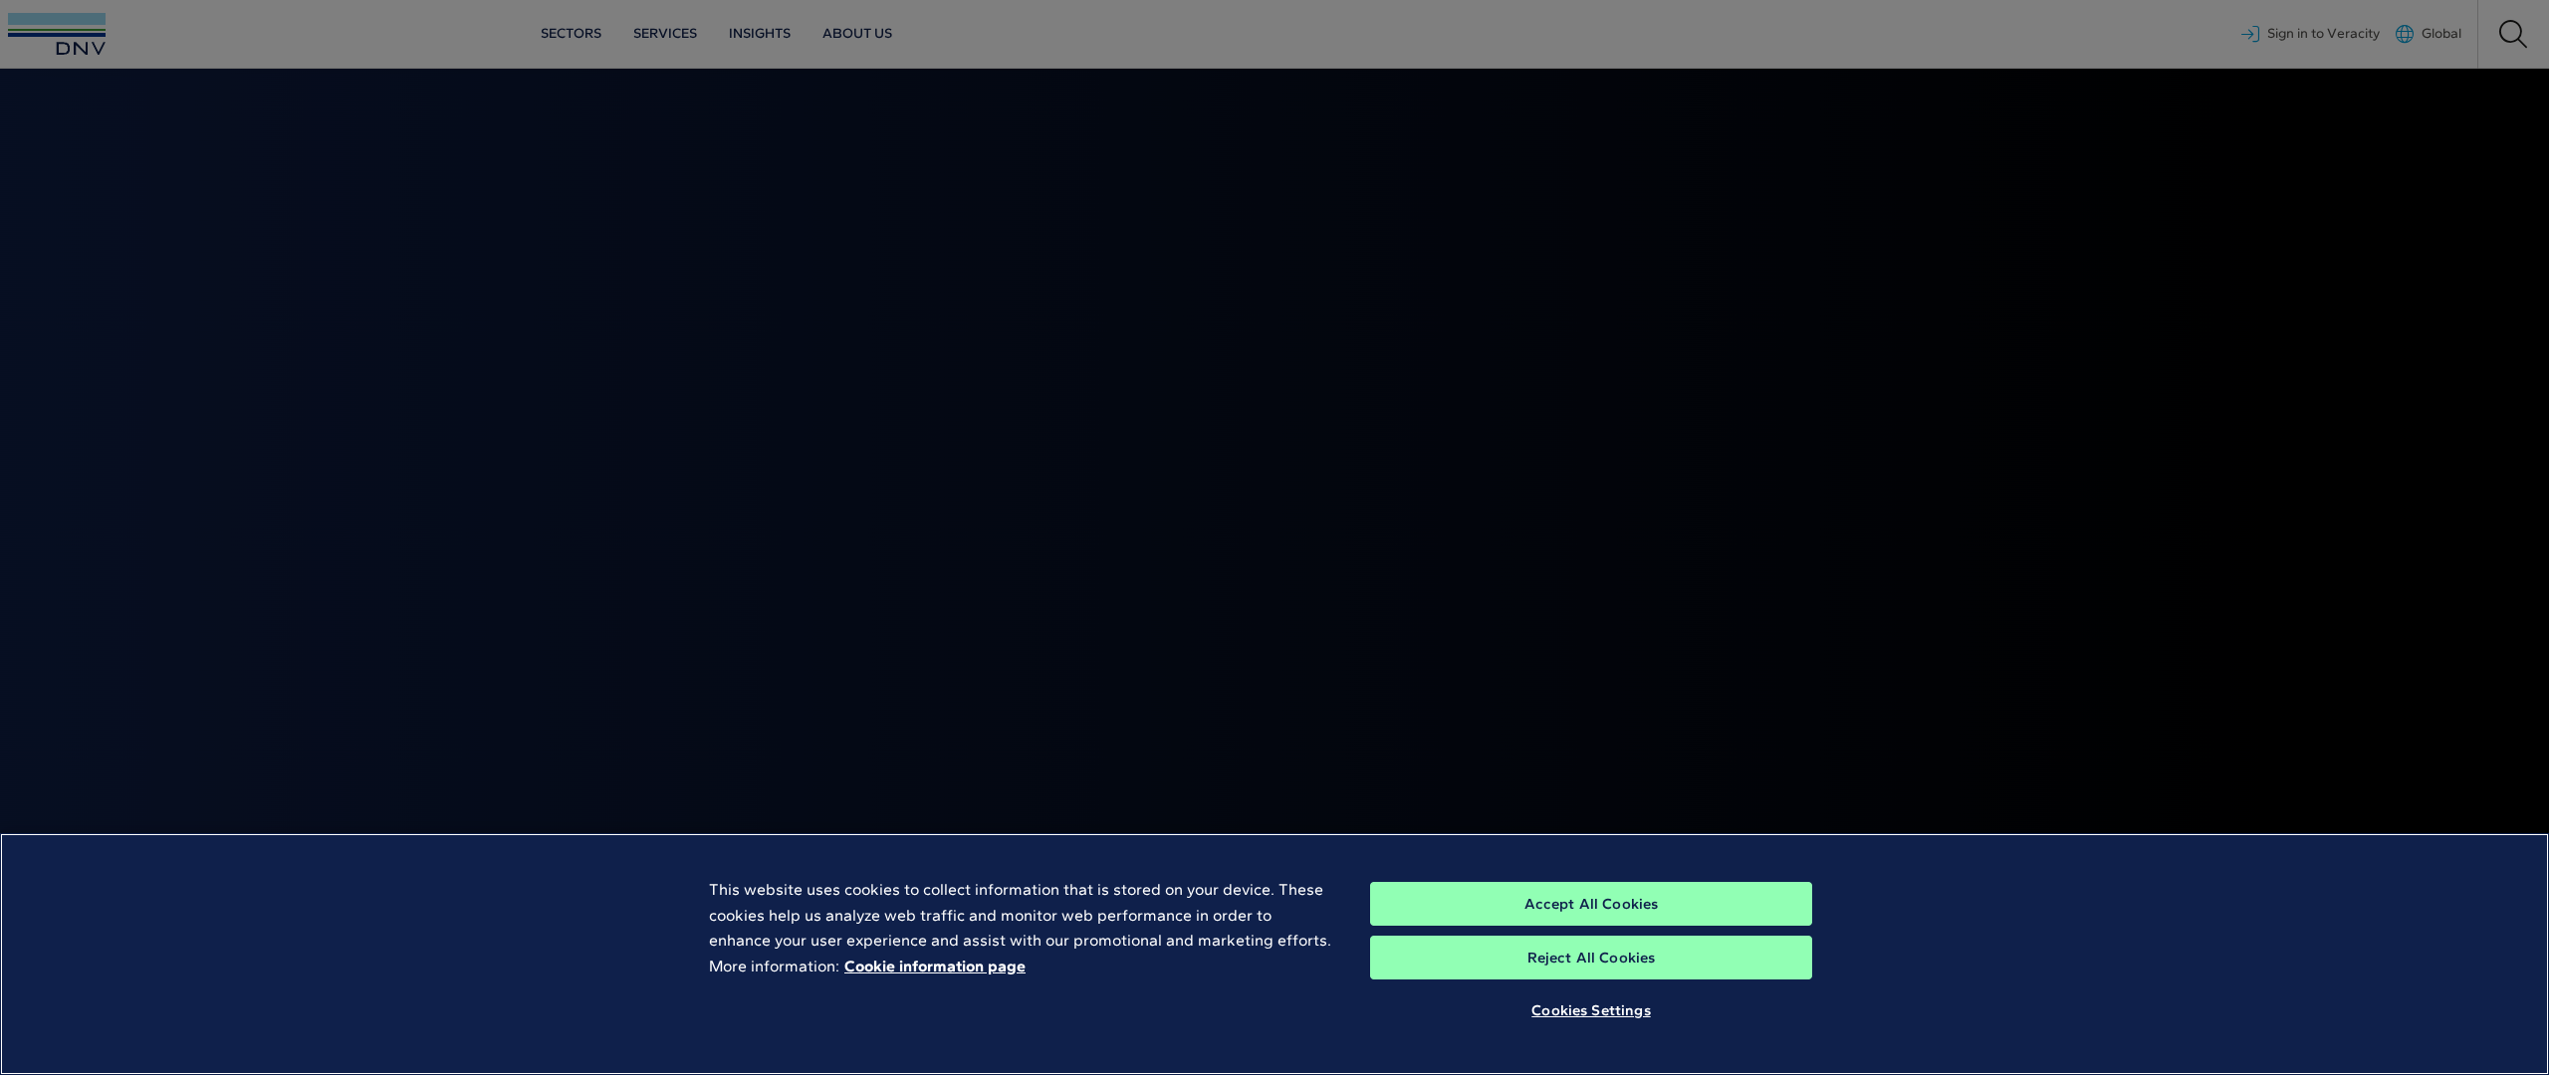Image resolution: width=2549 pixels, height=1075 pixels.
Task: Click the Sign in to Veracity link
Action: [2322, 34]
